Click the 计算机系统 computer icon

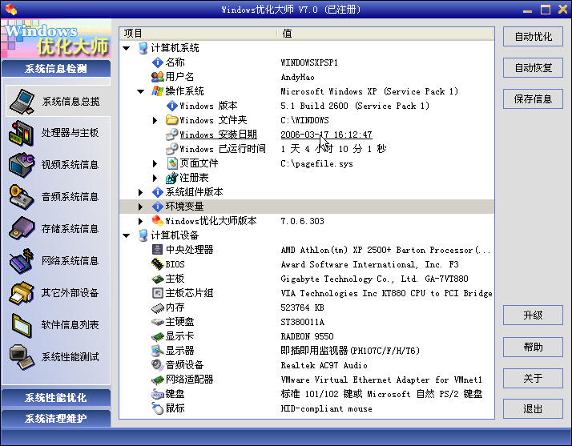143,48
